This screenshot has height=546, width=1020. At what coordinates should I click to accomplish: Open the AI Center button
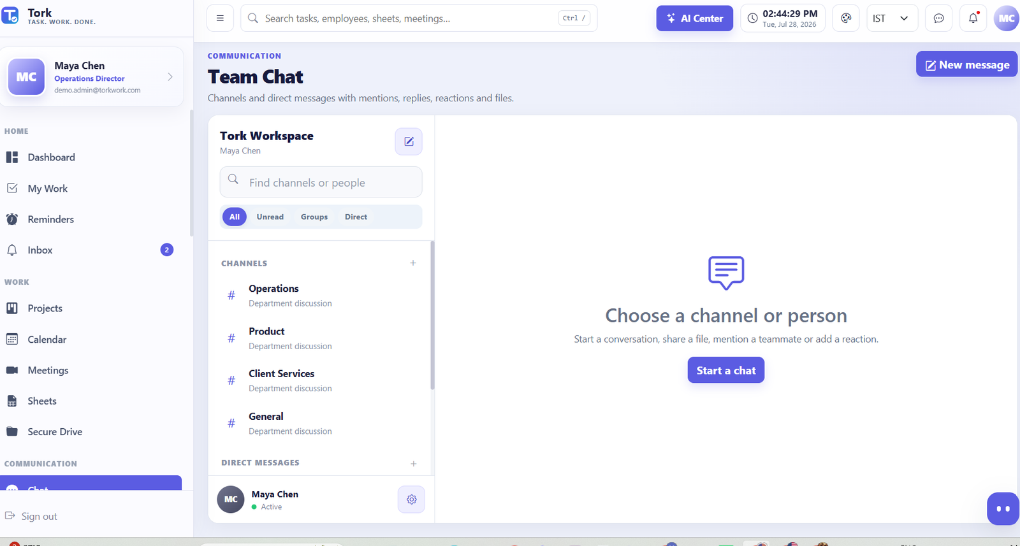(x=694, y=18)
